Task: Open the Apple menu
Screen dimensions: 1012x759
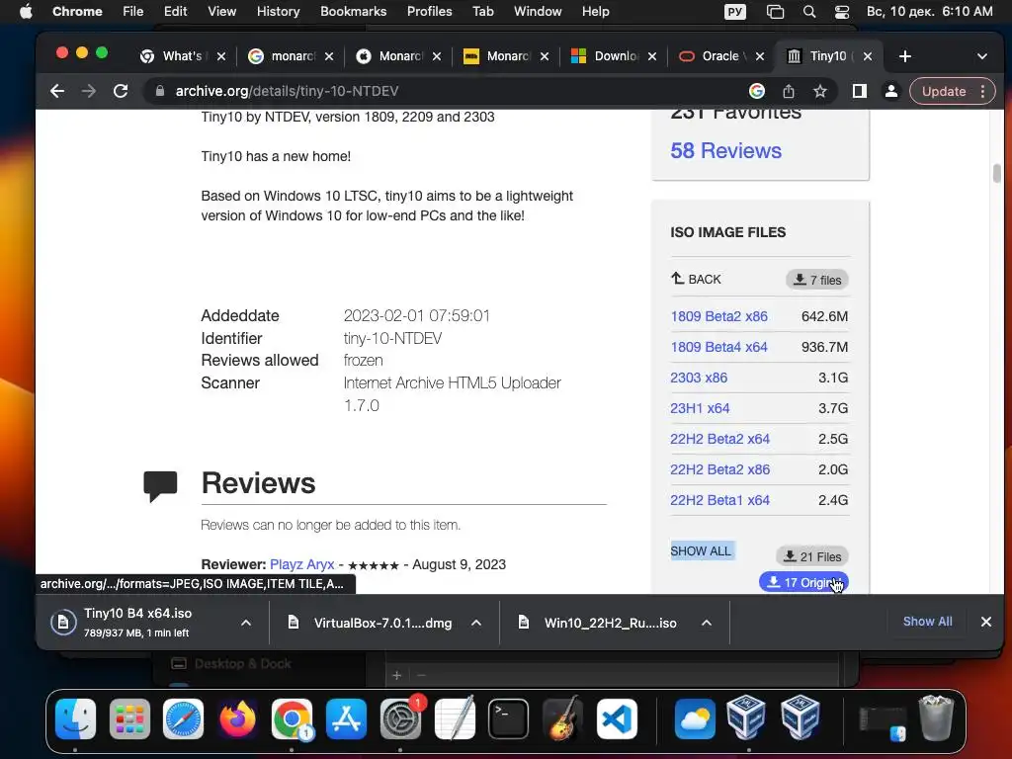Action: coord(25,11)
